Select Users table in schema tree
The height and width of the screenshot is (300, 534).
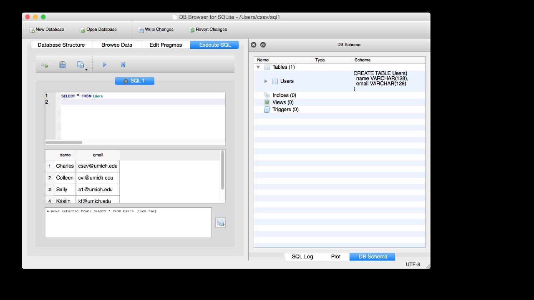click(x=287, y=81)
